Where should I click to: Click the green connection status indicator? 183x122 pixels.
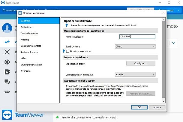point(57,117)
